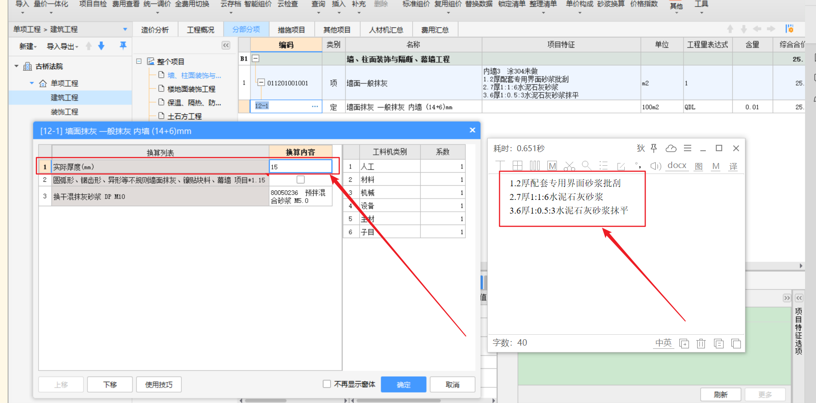Click the 实际厚度 input field showing 15
816x403 pixels.
(x=301, y=167)
